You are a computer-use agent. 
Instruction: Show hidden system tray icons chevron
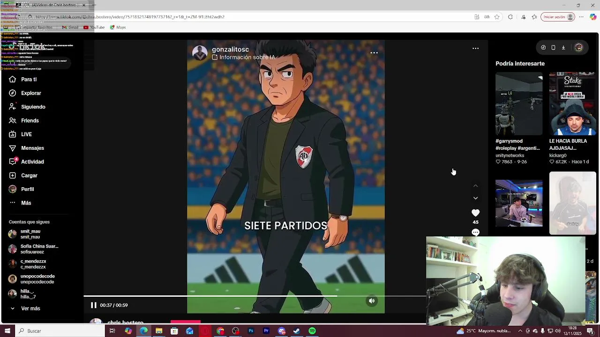(x=521, y=331)
